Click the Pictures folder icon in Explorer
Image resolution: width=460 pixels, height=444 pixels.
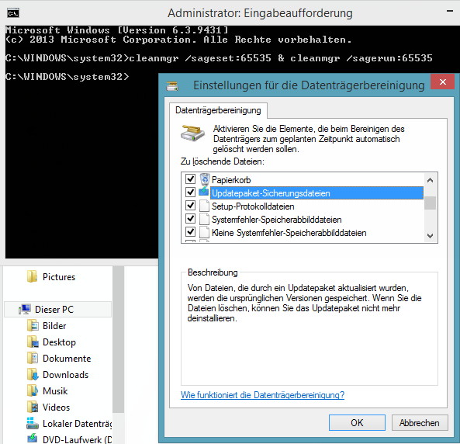click(32, 276)
